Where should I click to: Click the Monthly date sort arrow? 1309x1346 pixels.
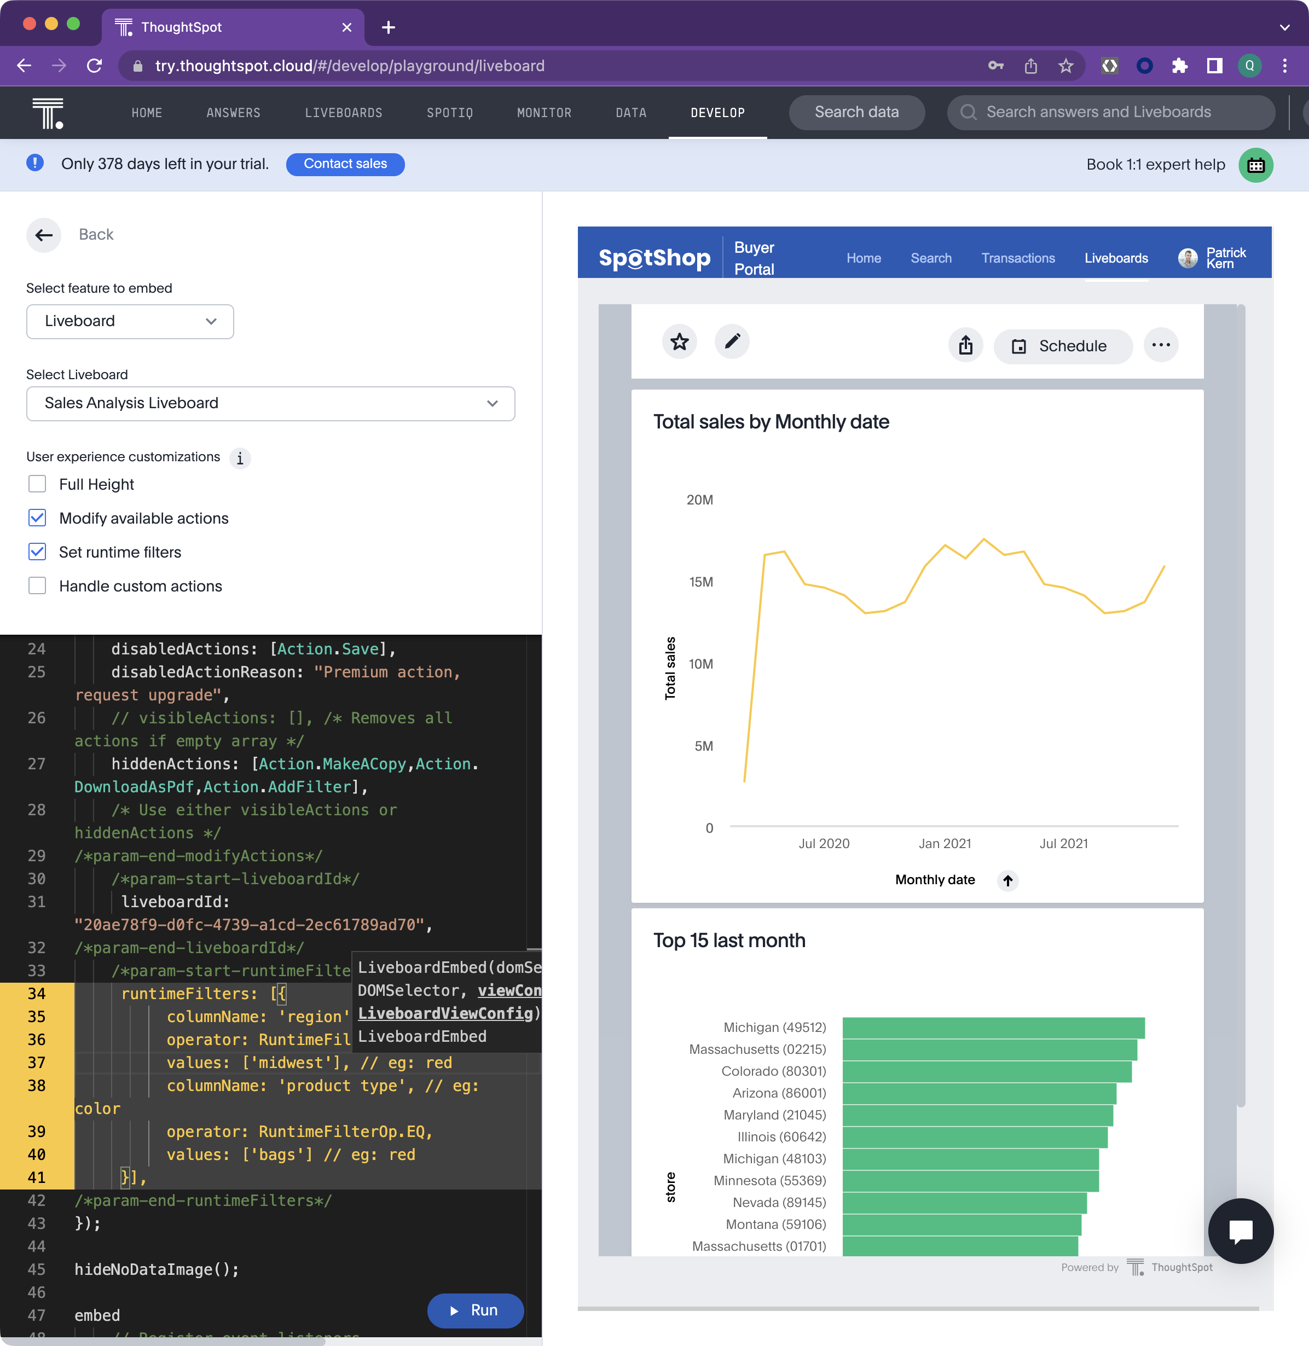tap(1008, 880)
